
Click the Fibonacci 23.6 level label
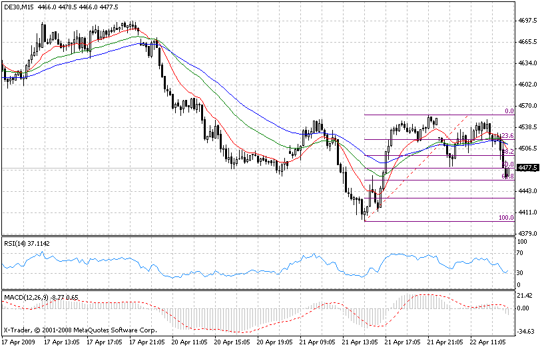coord(507,135)
